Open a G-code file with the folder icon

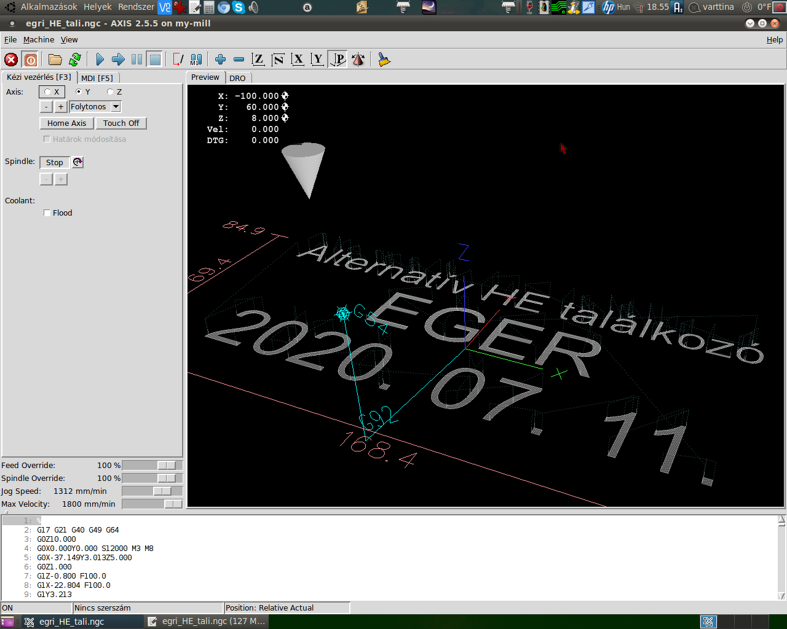tap(55, 60)
